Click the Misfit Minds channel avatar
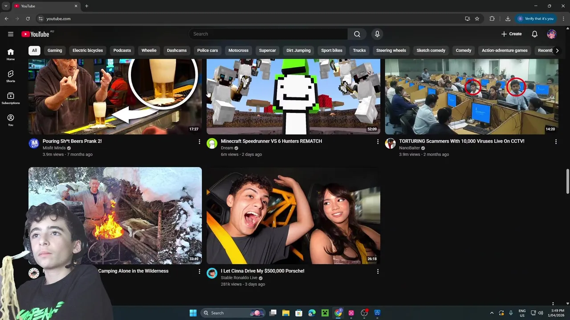Screen dimensions: 570x320 click(x=34, y=143)
